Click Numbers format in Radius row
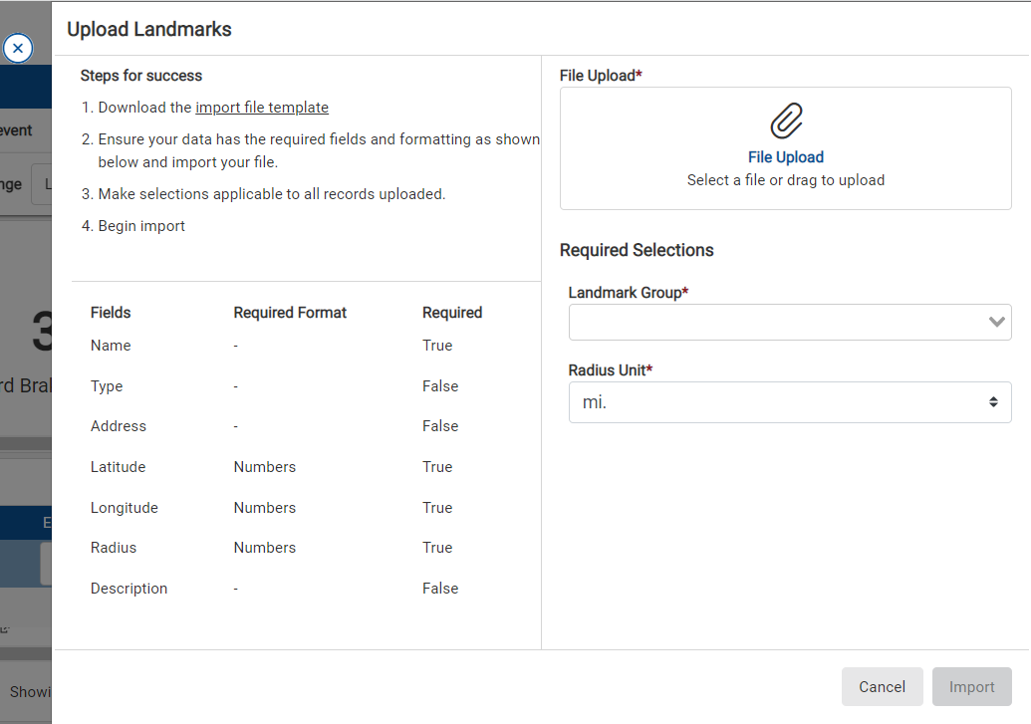The image size is (1031, 724). 265,547
